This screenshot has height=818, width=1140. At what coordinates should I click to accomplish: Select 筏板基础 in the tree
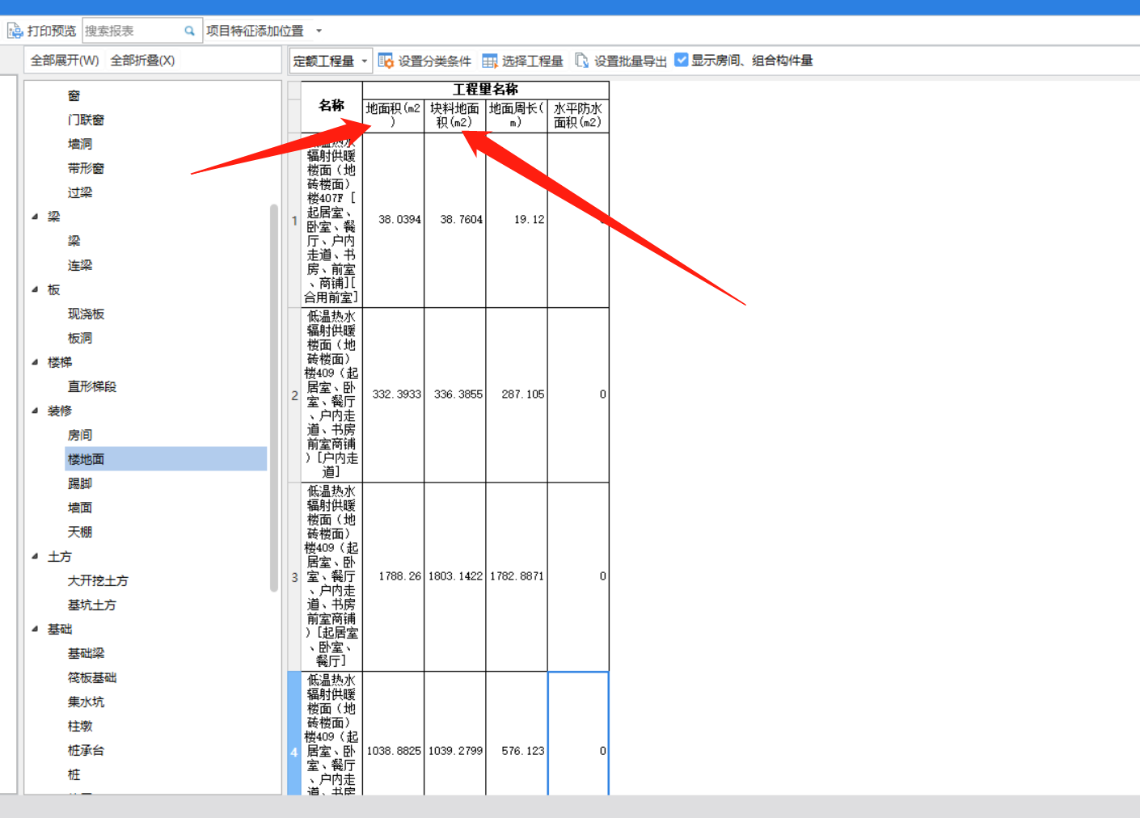point(92,677)
